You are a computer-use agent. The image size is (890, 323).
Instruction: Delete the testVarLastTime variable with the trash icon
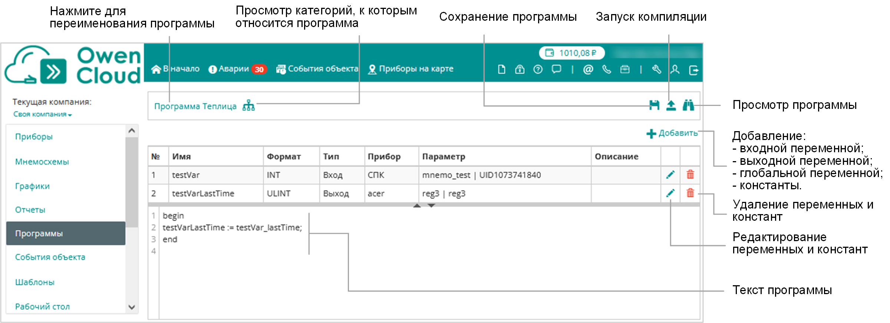coord(690,193)
